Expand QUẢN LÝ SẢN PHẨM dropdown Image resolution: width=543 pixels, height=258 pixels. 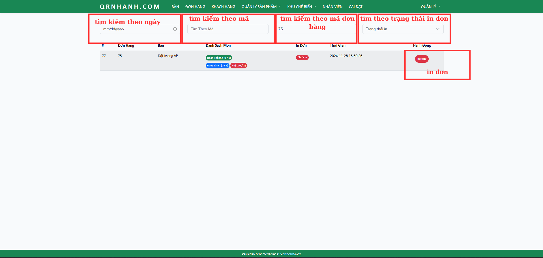click(261, 6)
